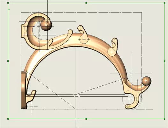Select the rectangular tab on the upper scroll
The width and height of the screenshot is (168, 128).
(23, 31)
